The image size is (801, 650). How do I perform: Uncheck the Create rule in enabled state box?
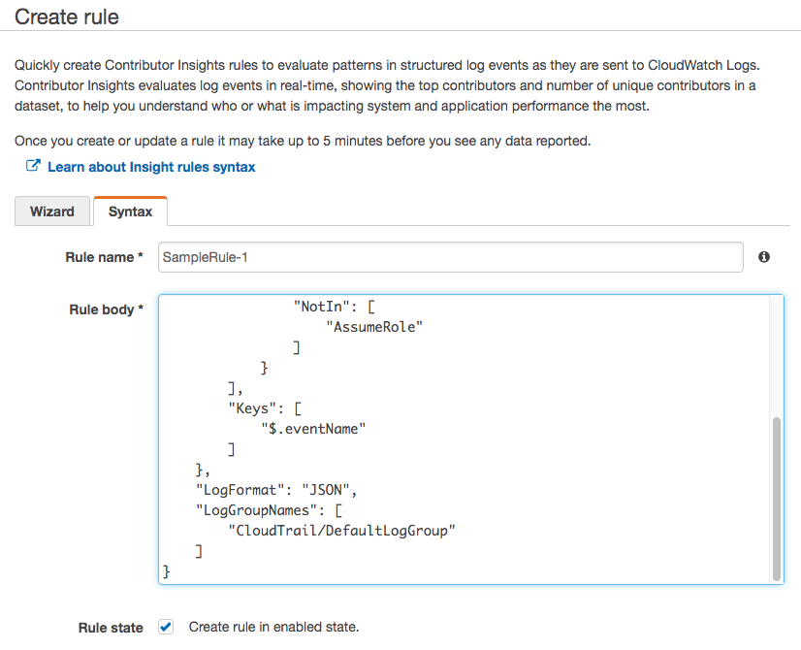point(165,627)
